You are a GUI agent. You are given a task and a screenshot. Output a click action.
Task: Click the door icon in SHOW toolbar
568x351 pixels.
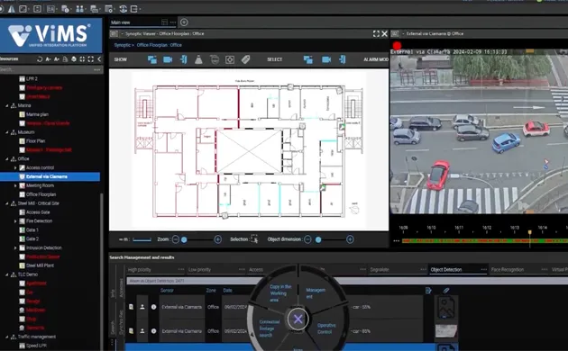(x=183, y=59)
